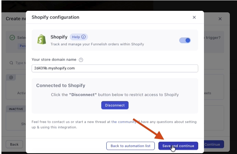Close the Create new dialog behind the modal
Screen dimensions: 237x154
(x=220, y=19)
